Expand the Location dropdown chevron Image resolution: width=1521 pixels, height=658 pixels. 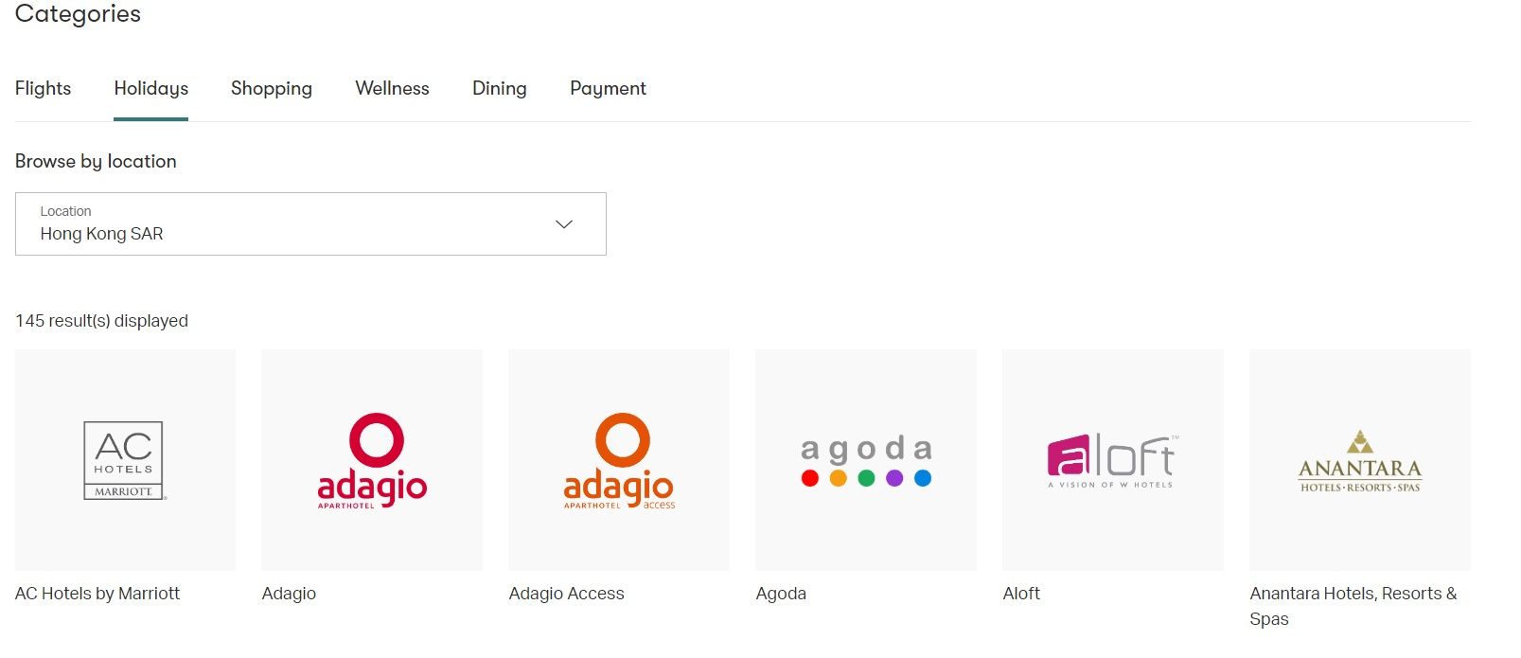coord(564,224)
